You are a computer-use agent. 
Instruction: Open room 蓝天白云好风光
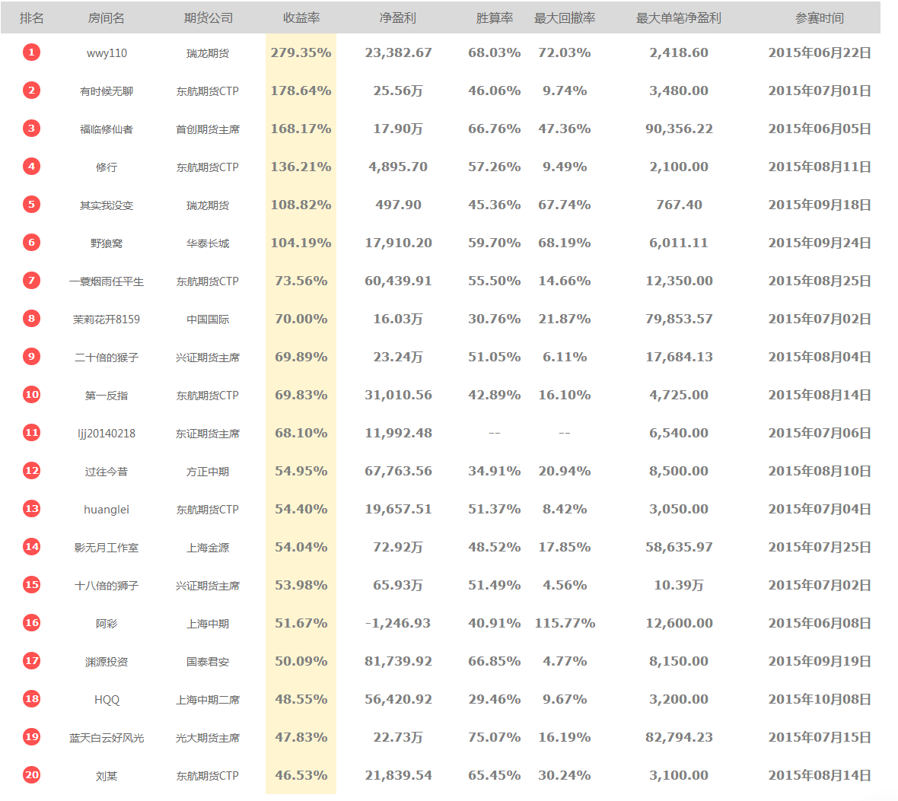(x=107, y=738)
